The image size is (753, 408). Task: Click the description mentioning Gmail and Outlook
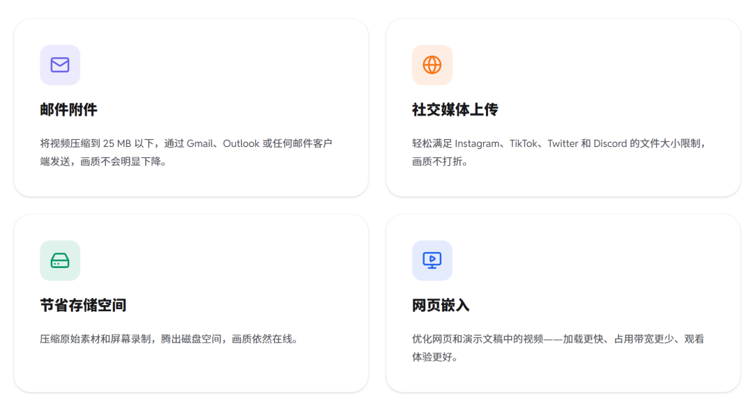click(186, 152)
